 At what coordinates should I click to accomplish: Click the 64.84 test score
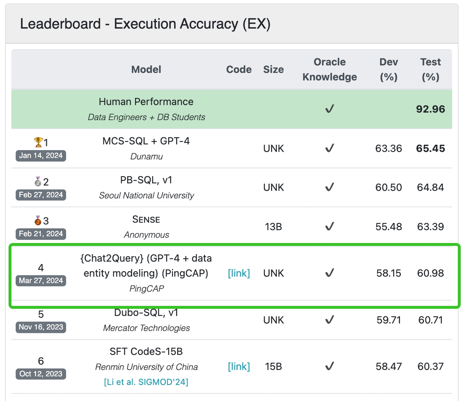point(430,187)
